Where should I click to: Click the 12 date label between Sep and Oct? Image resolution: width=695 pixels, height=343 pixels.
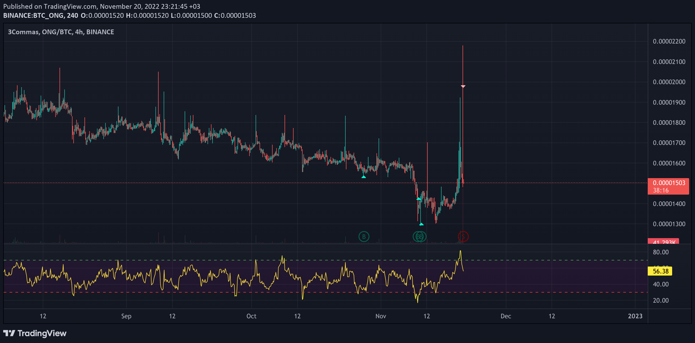pos(172,316)
